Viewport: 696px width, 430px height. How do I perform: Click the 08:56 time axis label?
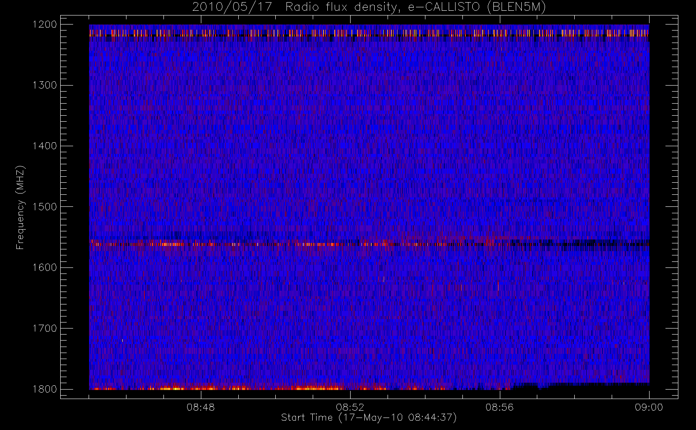pos(499,407)
